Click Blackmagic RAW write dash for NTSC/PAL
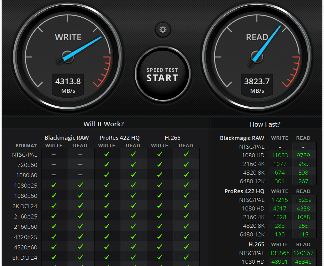324x266 pixels. pos(54,154)
